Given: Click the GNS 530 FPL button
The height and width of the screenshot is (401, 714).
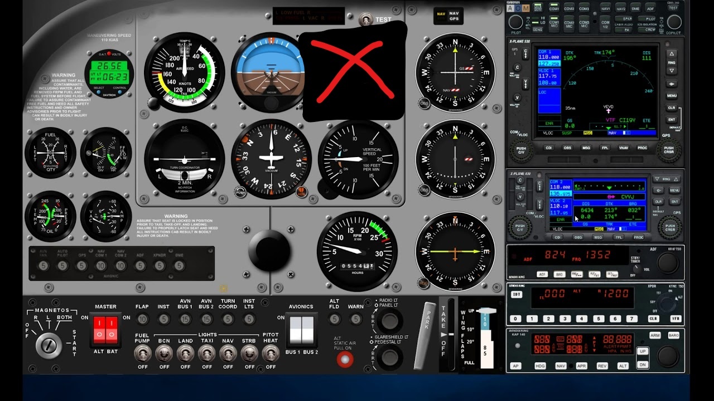Looking at the screenshot, I should point(605,148).
